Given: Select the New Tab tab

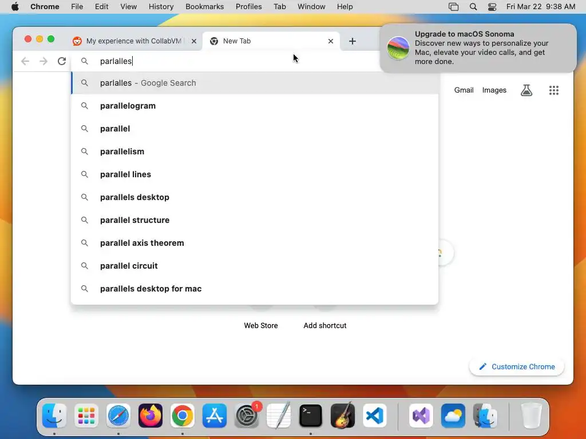Looking at the screenshot, I should click(x=271, y=41).
